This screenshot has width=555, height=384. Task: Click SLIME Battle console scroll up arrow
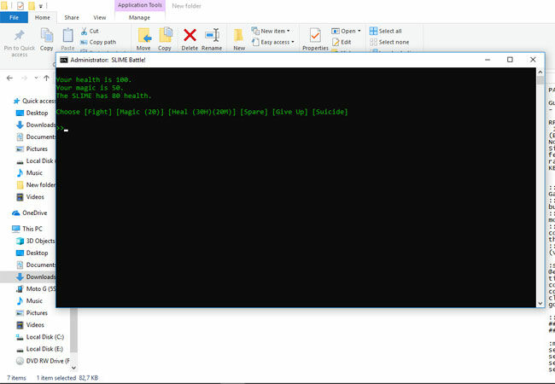pos(540,73)
